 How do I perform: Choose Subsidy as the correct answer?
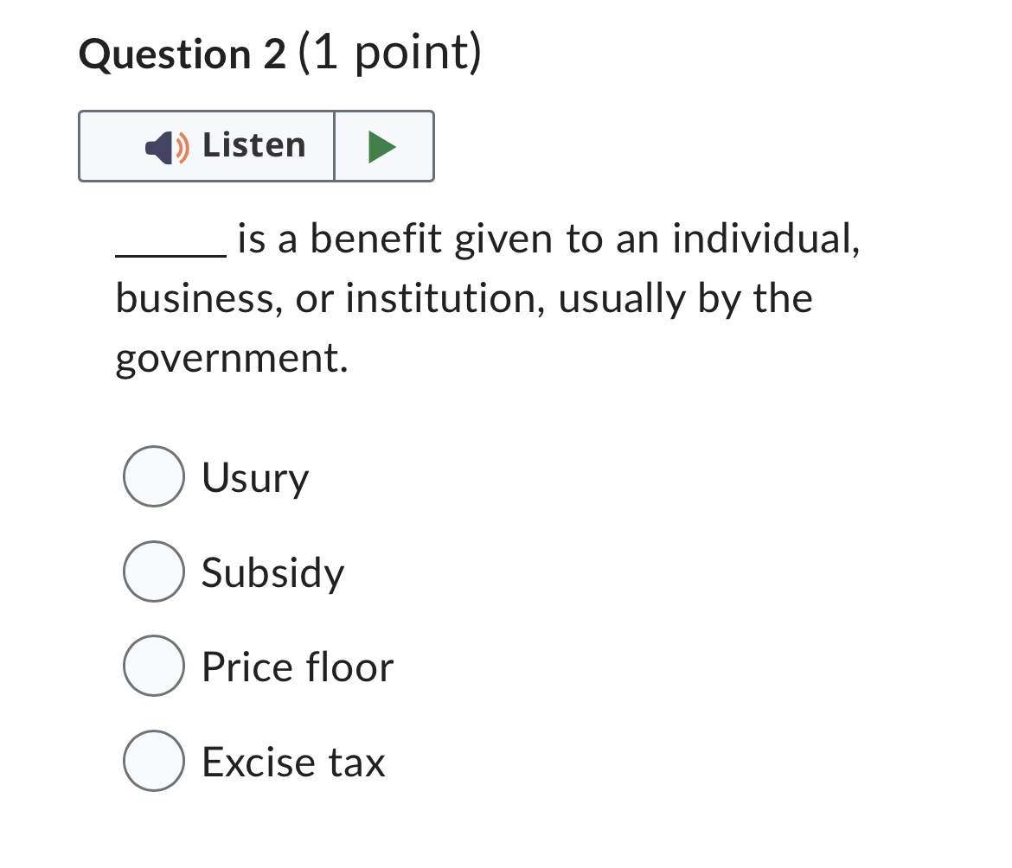153,571
